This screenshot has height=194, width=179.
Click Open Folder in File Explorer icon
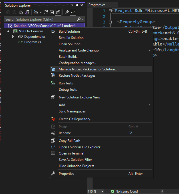(53, 147)
